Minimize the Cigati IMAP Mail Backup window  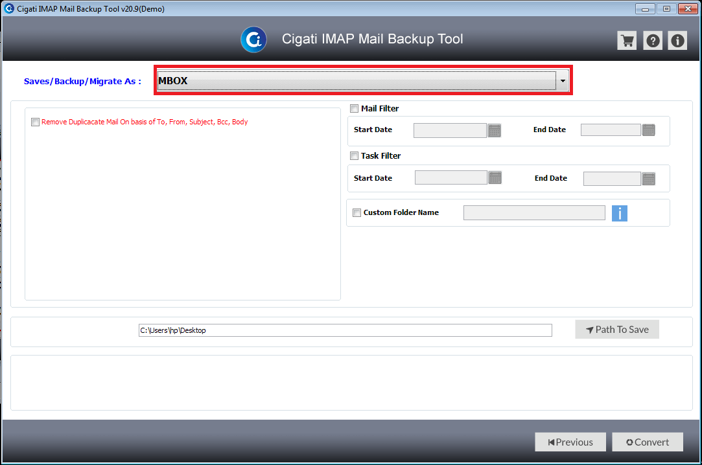coord(645,8)
